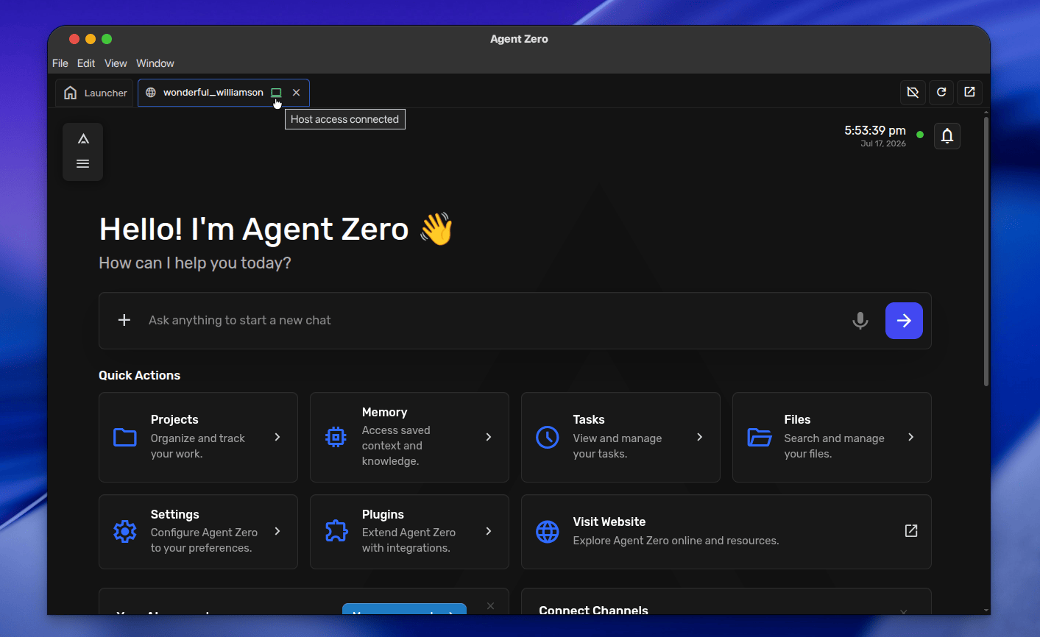Viewport: 1040px width, 637px height.
Task: Open in external window via top-right icon
Action: [969, 92]
